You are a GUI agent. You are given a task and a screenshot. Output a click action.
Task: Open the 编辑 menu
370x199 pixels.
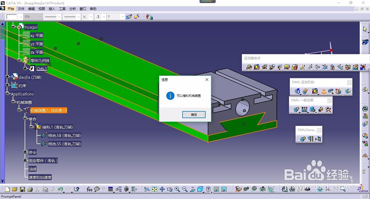pyautogui.click(x=31, y=9)
